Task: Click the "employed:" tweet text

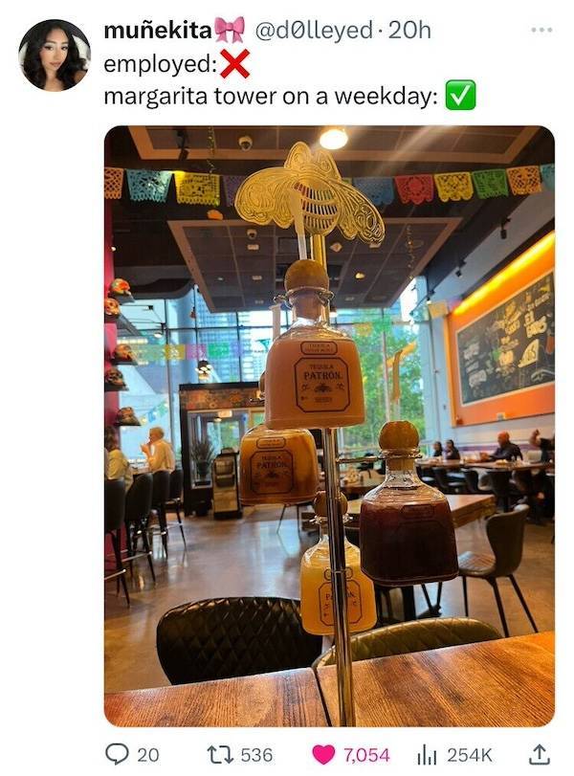Action: pos(161,64)
